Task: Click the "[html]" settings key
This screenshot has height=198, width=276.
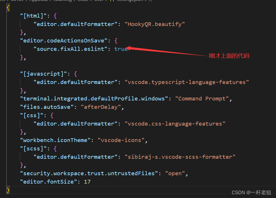Action: 33,16
